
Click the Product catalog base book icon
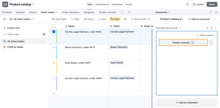5,4
